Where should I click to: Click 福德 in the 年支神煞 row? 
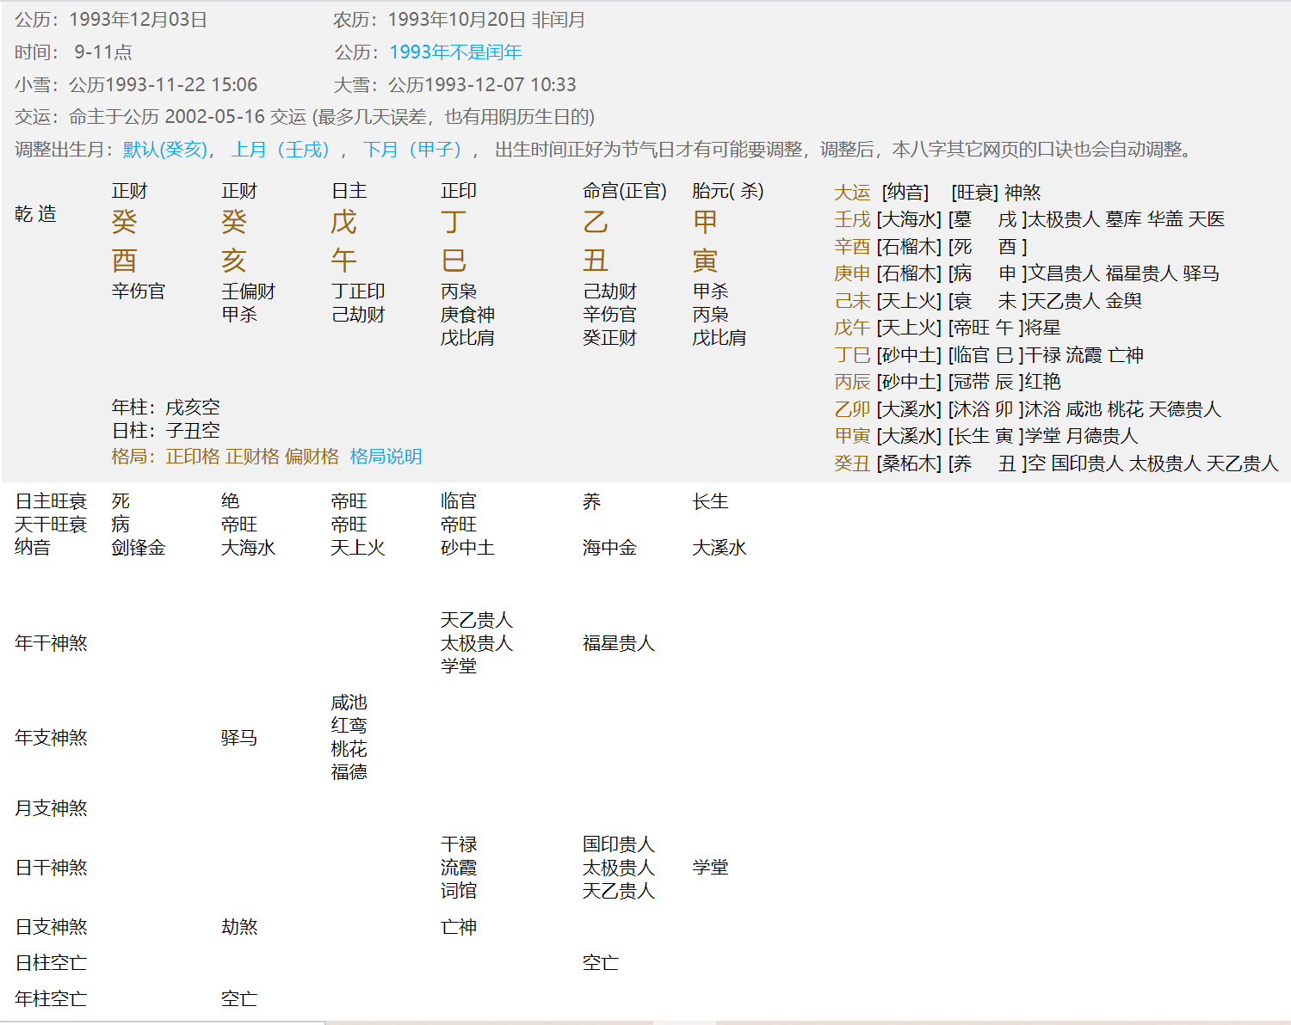click(349, 772)
